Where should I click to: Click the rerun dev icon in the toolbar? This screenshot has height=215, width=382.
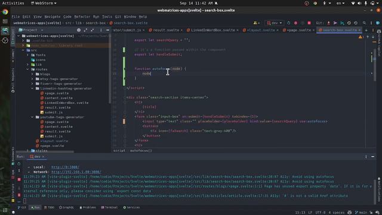(x=289, y=23)
